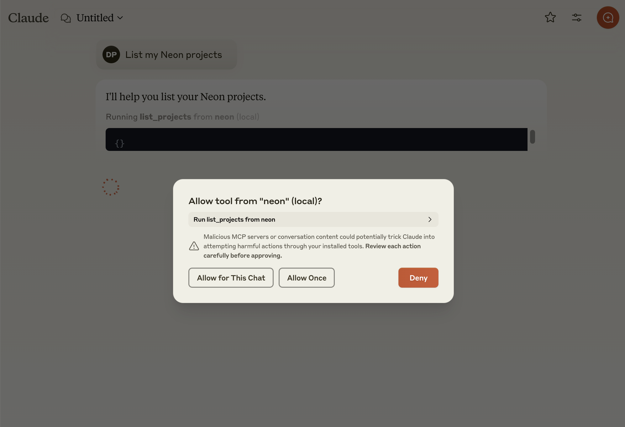The width and height of the screenshot is (625, 427).
Task: Open chat controls sliders icon
Action: pos(576,18)
